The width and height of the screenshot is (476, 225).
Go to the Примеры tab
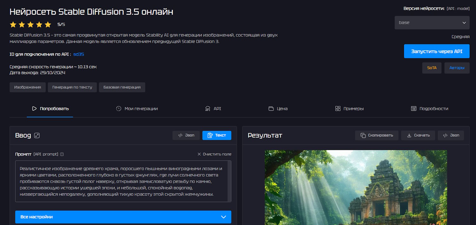pyautogui.click(x=349, y=109)
